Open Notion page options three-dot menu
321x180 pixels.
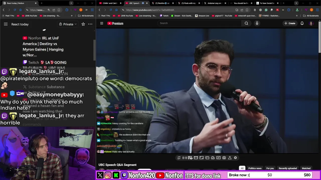tap(90, 24)
